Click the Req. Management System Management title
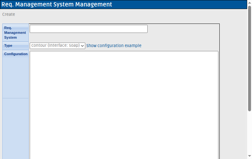Screen dimensions: 252x159 click(57, 4)
